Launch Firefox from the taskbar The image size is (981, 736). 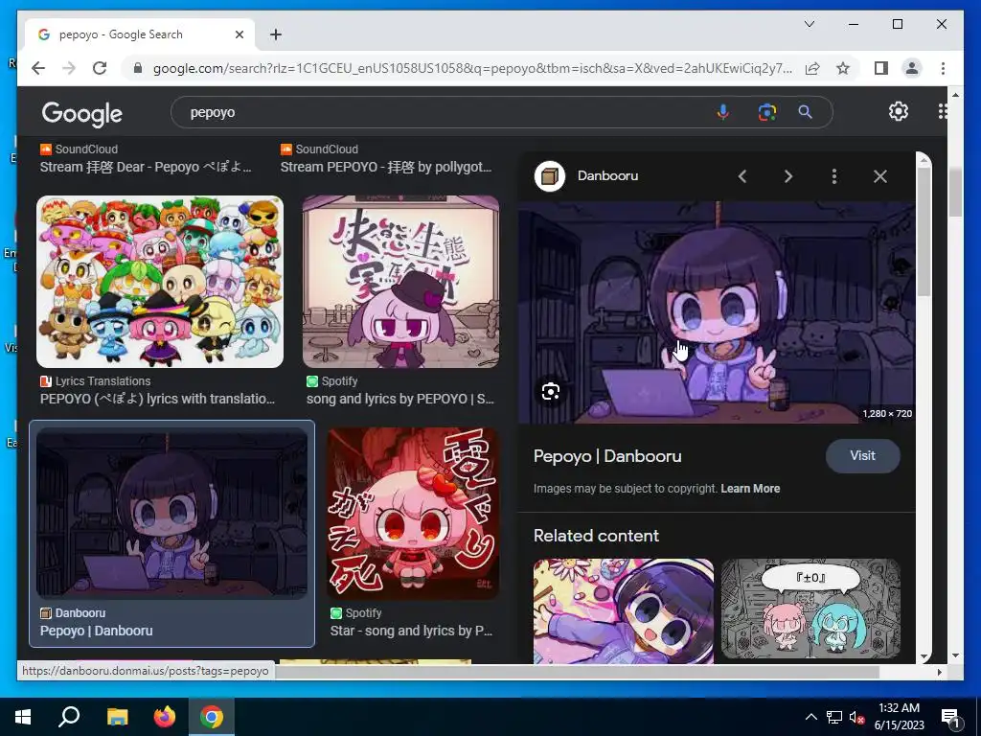point(165,717)
